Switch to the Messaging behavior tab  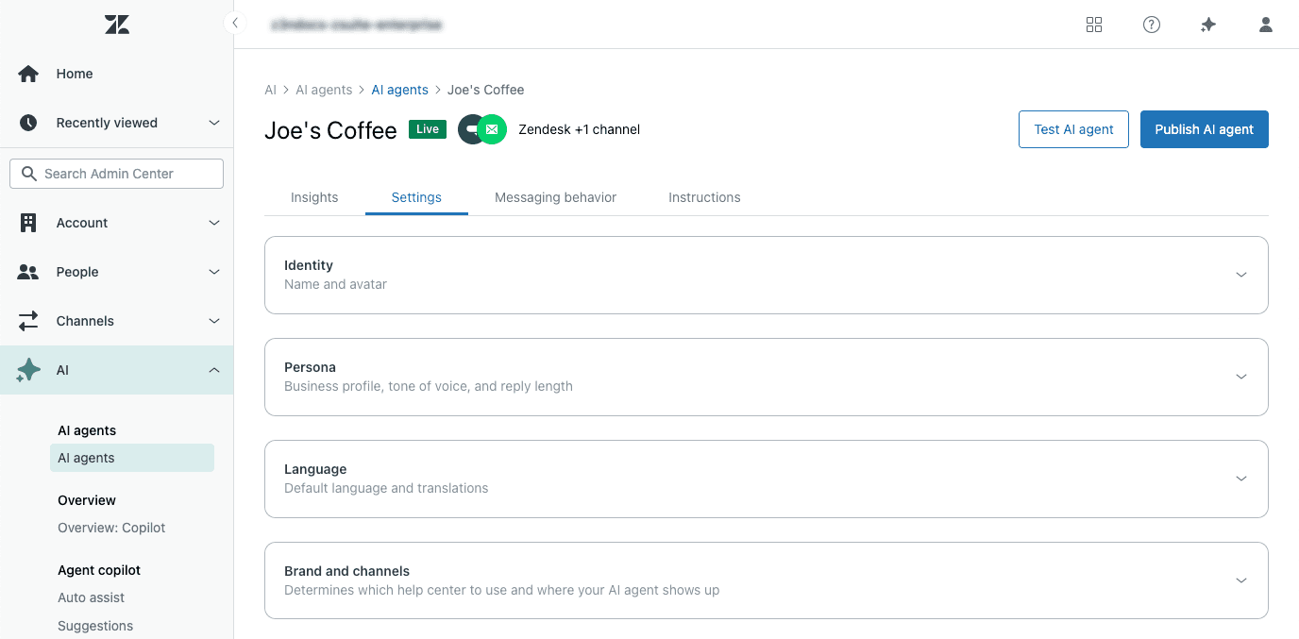tap(555, 197)
